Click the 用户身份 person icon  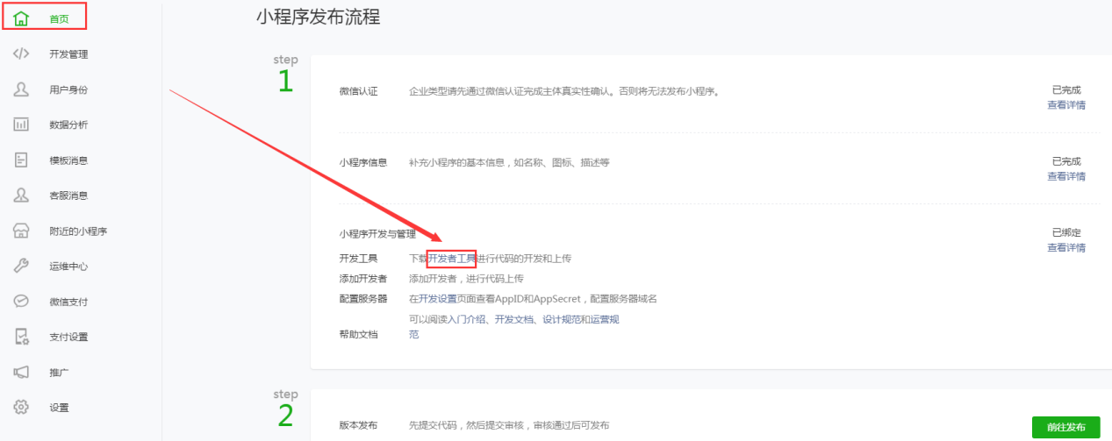pyautogui.click(x=21, y=89)
